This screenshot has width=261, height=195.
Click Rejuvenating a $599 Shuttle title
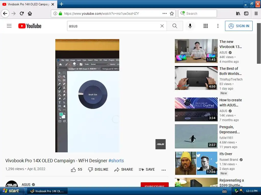click(x=231, y=183)
